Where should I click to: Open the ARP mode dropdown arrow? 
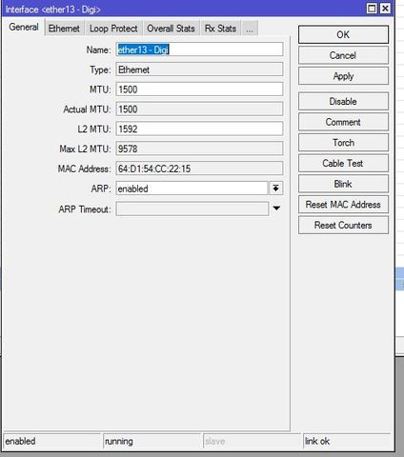click(276, 189)
